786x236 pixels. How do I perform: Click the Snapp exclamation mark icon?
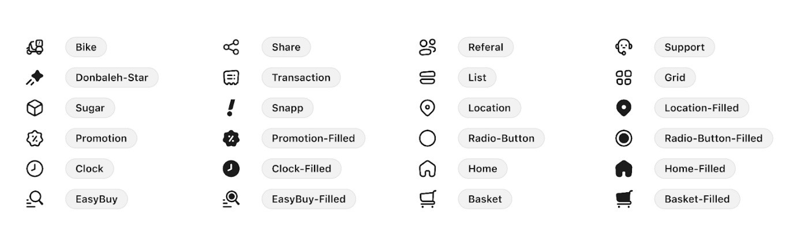(231, 108)
